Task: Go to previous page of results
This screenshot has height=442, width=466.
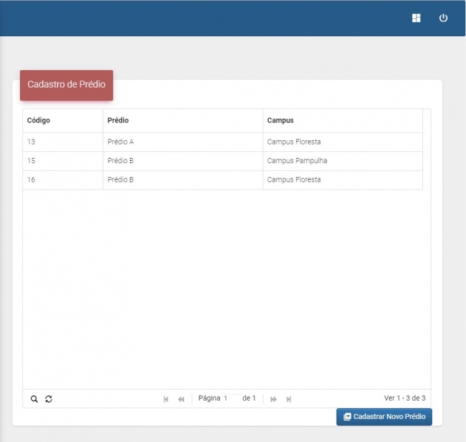Action: point(181,399)
